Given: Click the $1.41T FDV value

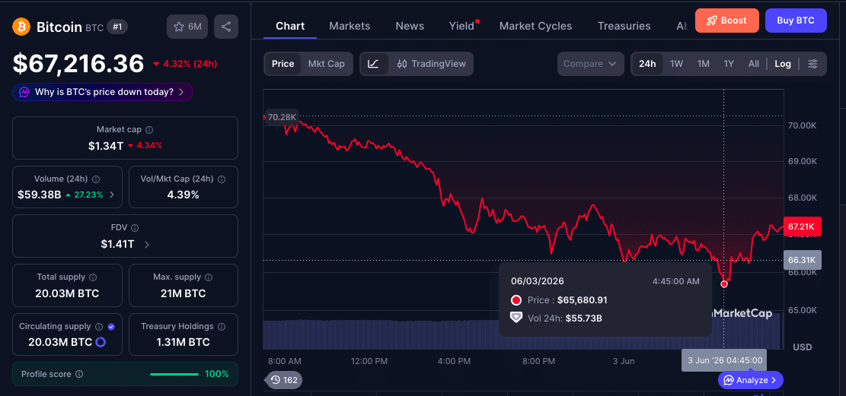Looking at the screenshot, I should 117,244.
